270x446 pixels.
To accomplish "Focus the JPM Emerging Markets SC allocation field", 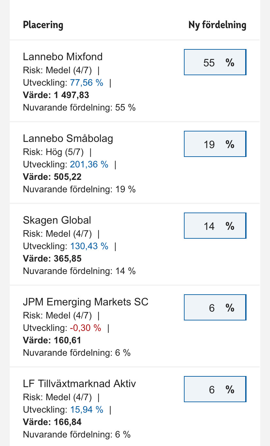I will point(215,307).
